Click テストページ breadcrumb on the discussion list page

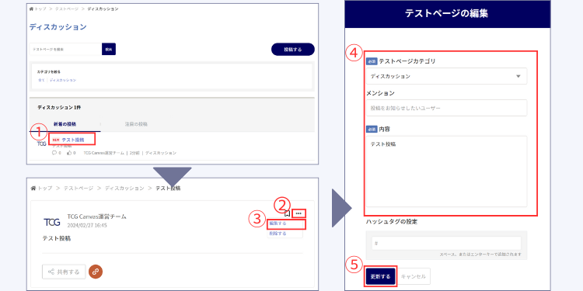pyautogui.click(x=67, y=9)
